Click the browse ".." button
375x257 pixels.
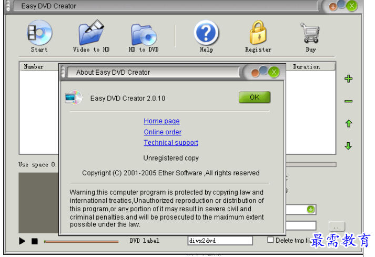(337, 226)
